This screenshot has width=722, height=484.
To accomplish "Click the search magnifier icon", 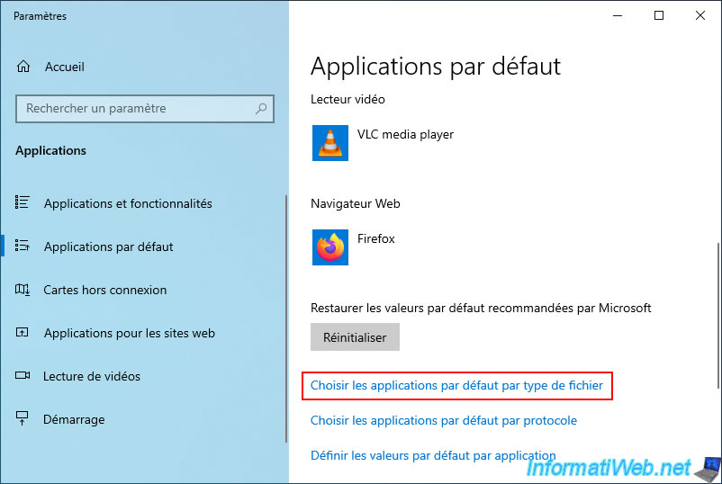I will tap(261, 109).
